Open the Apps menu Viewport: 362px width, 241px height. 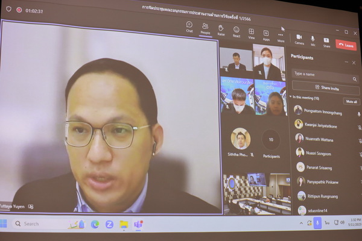[x=266, y=36]
